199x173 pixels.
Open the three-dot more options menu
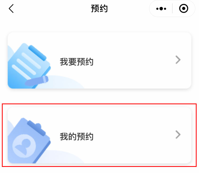161,9
